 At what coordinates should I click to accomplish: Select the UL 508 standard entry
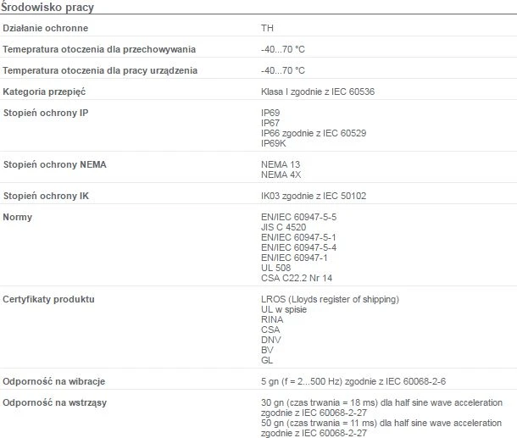click(276, 268)
